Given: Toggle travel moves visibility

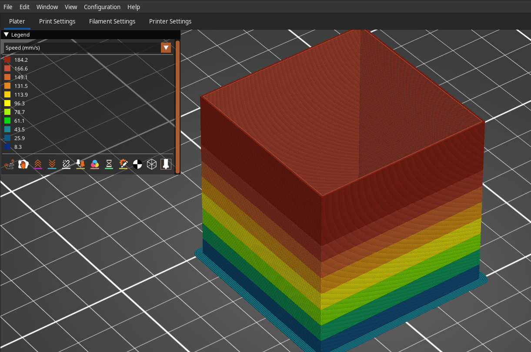Looking at the screenshot, I should [9, 164].
